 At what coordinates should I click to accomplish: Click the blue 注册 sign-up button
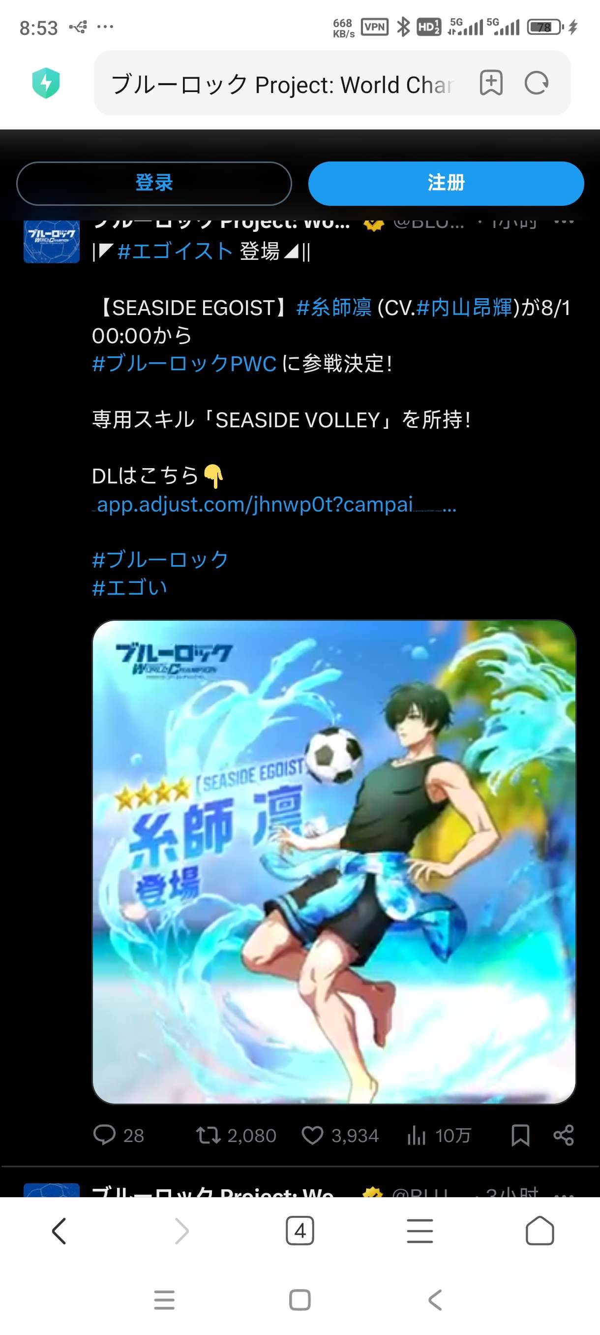tap(446, 183)
